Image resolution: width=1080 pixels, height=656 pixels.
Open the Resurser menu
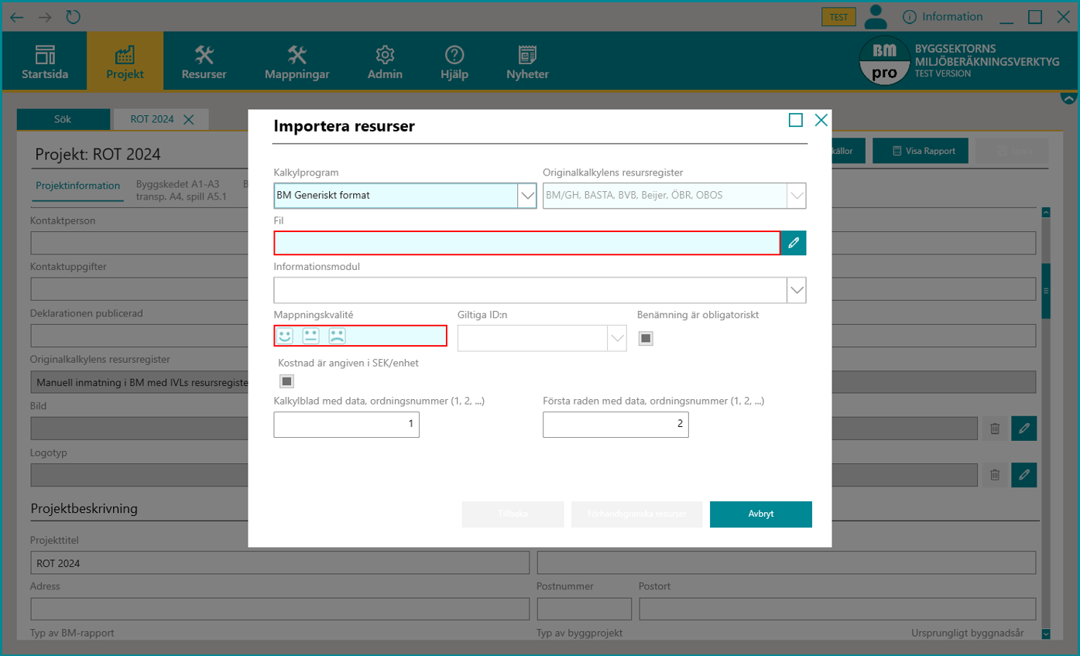(x=204, y=63)
